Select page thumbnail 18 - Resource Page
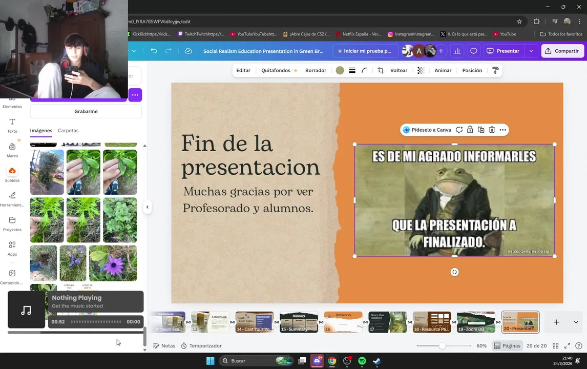Screen dimensions: 587x369 tap(432, 322)
